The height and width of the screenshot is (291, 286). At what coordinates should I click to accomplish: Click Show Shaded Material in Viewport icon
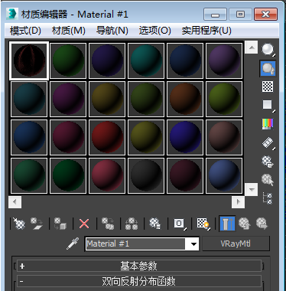click(x=203, y=224)
